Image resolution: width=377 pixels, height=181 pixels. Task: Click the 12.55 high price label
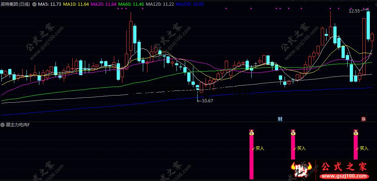tap(354, 11)
